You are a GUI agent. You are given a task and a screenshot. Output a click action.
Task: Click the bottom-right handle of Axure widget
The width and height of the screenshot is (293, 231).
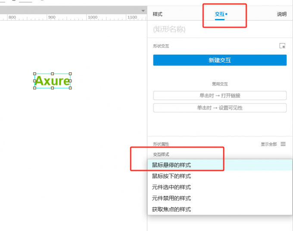tap(70, 88)
